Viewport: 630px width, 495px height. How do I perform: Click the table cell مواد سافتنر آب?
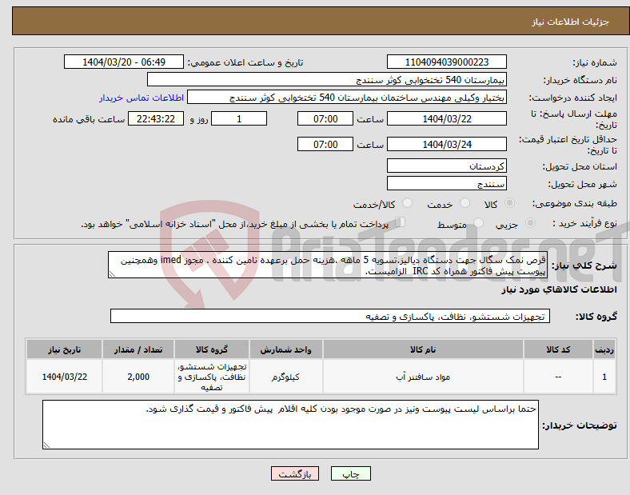pos(423,377)
